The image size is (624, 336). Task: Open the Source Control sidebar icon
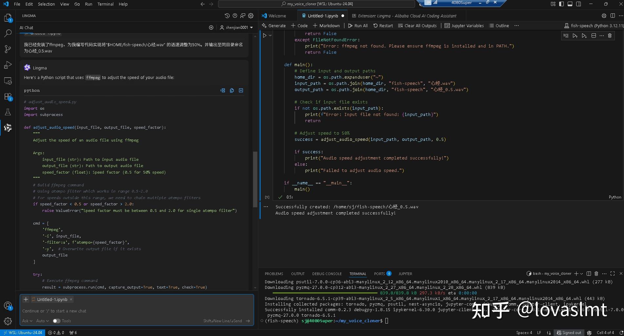click(8, 49)
